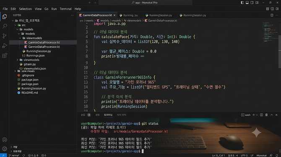Screen dimensions: 281x157
Task: Click Ln 55, Col 1 in status bar
Action: (218, 155)
